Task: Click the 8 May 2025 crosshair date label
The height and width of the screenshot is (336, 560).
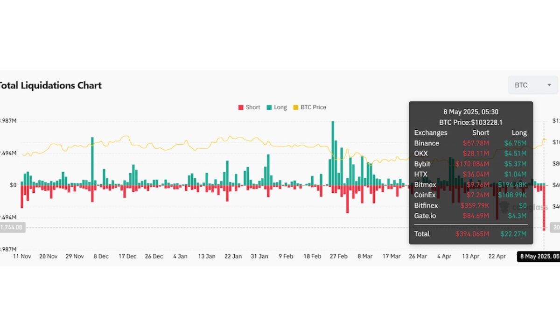Action: coord(538,256)
